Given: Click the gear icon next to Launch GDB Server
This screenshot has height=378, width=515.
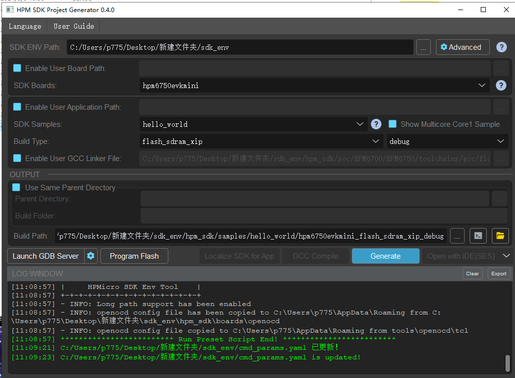Looking at the screenshot, I should tap(91, 256).
